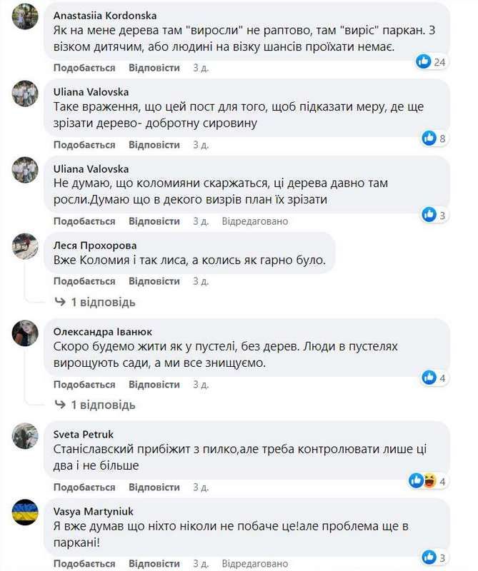Viewport: 478px width, 571px height.
Task: Open Uliana Valovska's profile name link
Action: click(91, 91)
